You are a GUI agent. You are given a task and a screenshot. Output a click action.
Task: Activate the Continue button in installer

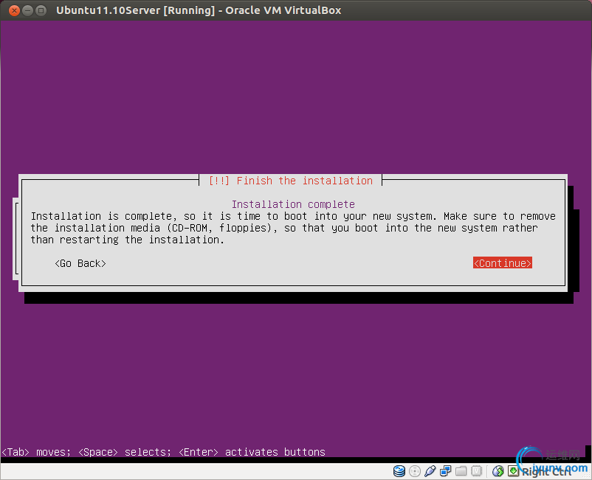pyautogui.click(x=503, y=262)
